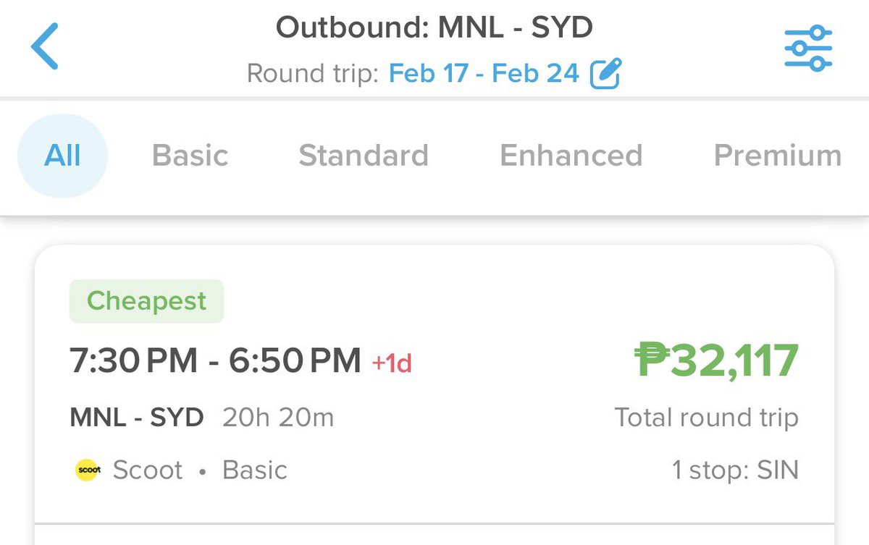Select the ₱32,117 price
This screenshot has width=869, height=545.
716,360
